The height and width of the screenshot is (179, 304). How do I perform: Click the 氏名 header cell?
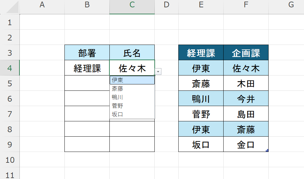[x=132, y=53]
